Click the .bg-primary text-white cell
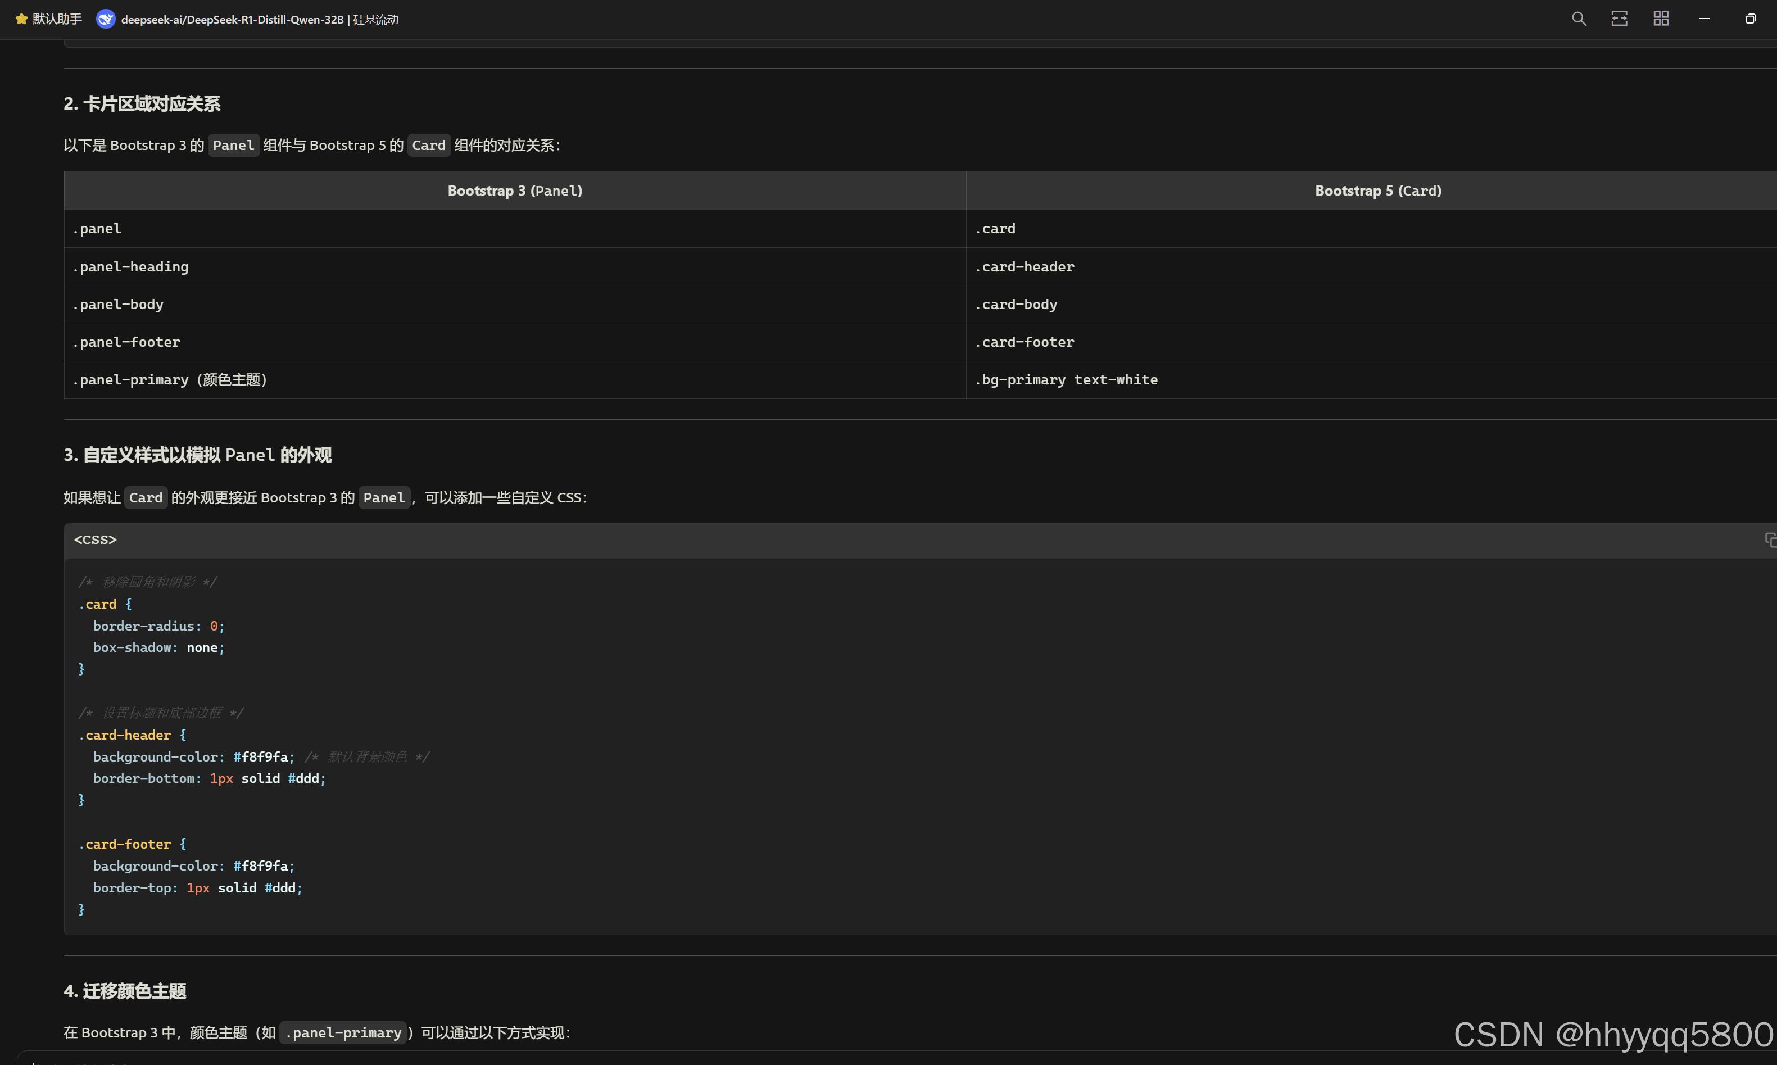This screenshot has width=1777, height=1065. (x=1066, y=380)
